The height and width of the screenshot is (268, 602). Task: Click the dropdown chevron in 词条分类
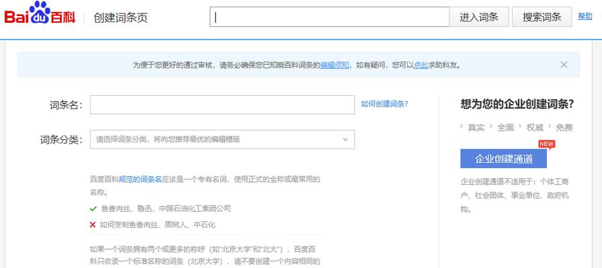(x=345, y=139)
